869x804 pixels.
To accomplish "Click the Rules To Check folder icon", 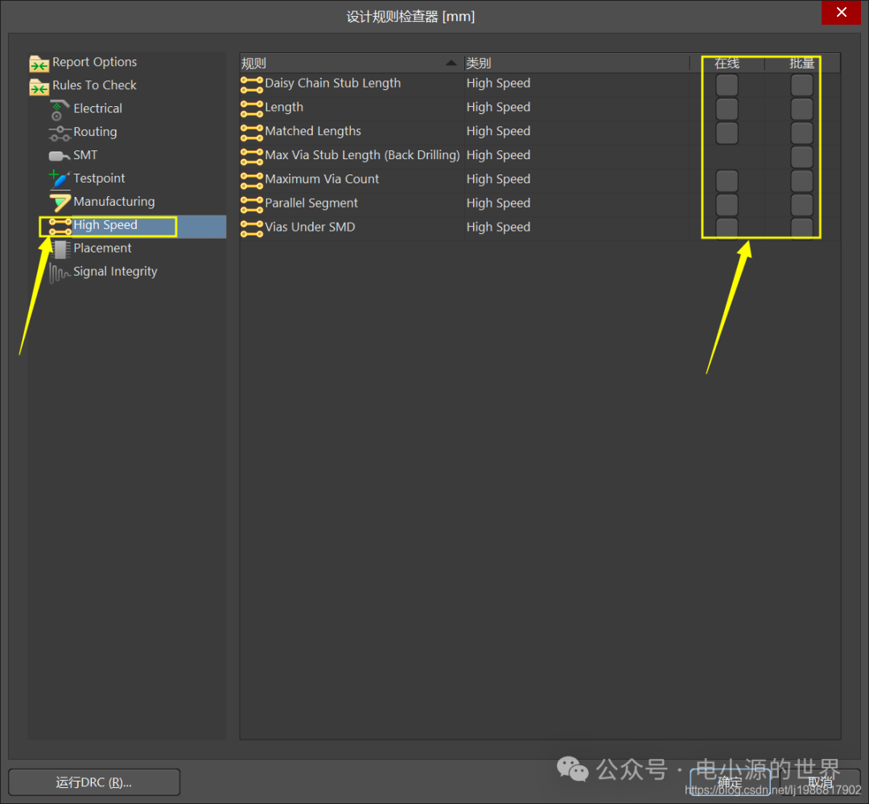I will [x=39, y=86].
